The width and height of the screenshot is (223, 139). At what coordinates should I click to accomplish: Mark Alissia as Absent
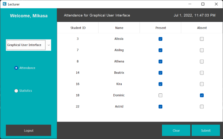tap(202, 39)
